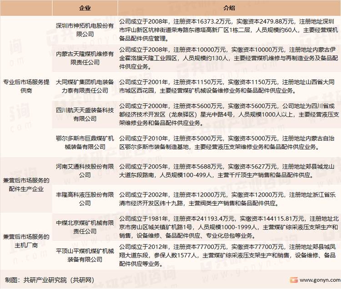Viewport: 341px width, 289px height.
Task: Click the description mentioning 参保人数1577人
Action: click(x=229, y=255)
